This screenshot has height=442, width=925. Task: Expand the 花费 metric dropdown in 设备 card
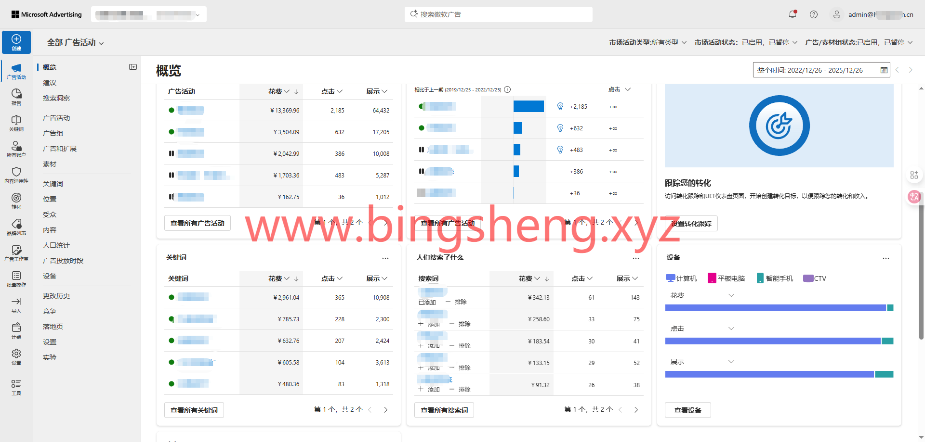[701, 295]
